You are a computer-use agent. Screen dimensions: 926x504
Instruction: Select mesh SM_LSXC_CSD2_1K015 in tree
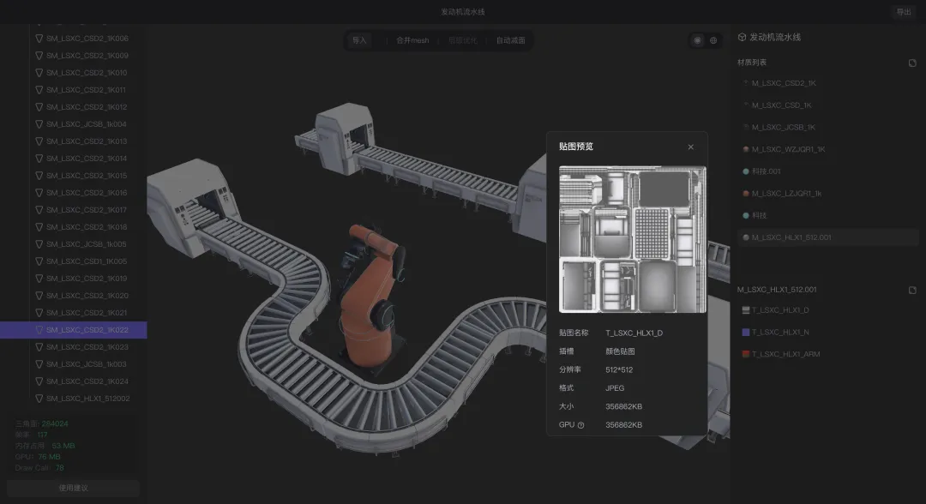[87, 175]
